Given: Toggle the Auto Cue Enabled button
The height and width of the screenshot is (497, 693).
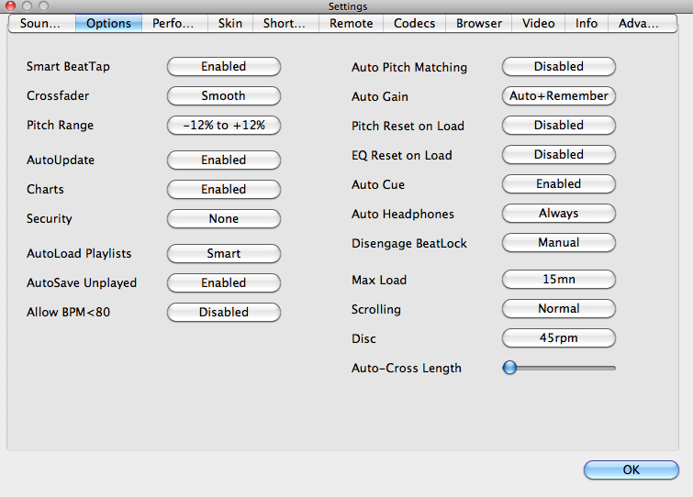Looking at the screenshot, I should coord(559,184).
